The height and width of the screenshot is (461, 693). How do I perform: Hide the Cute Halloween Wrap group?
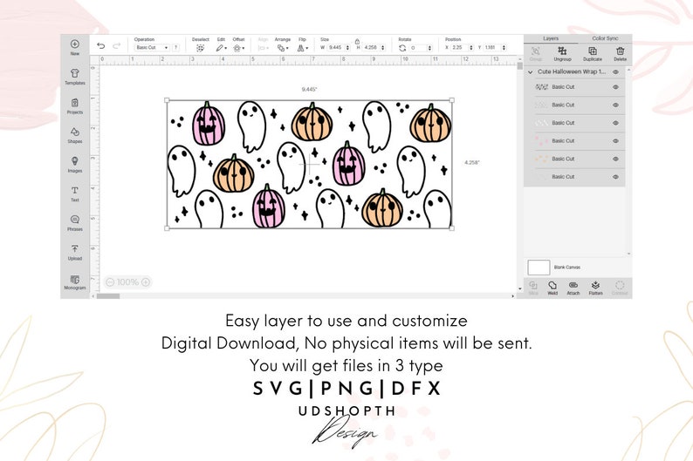click(615, 72)
